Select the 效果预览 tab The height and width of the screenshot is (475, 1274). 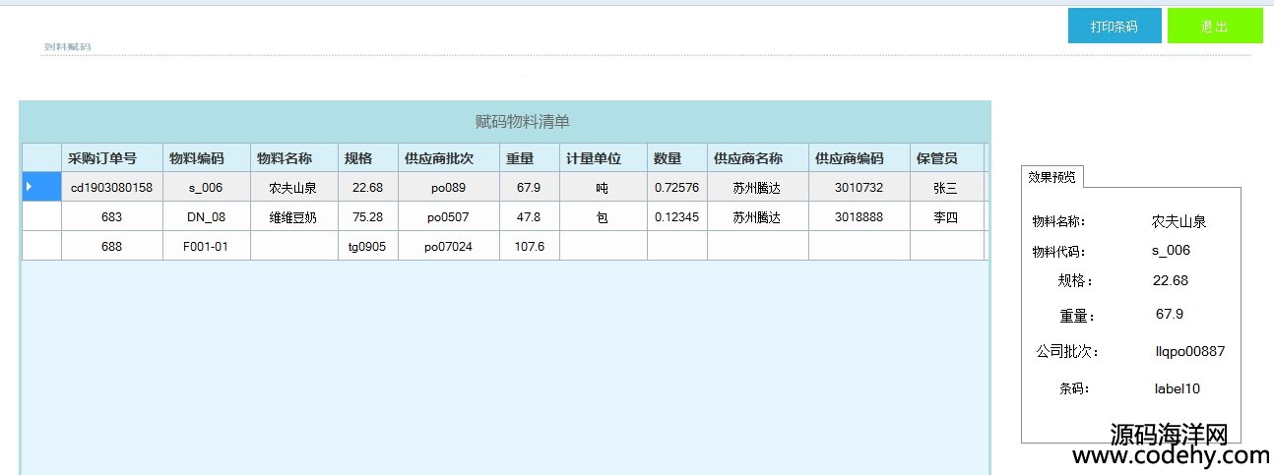click(x=1052, y=177)
